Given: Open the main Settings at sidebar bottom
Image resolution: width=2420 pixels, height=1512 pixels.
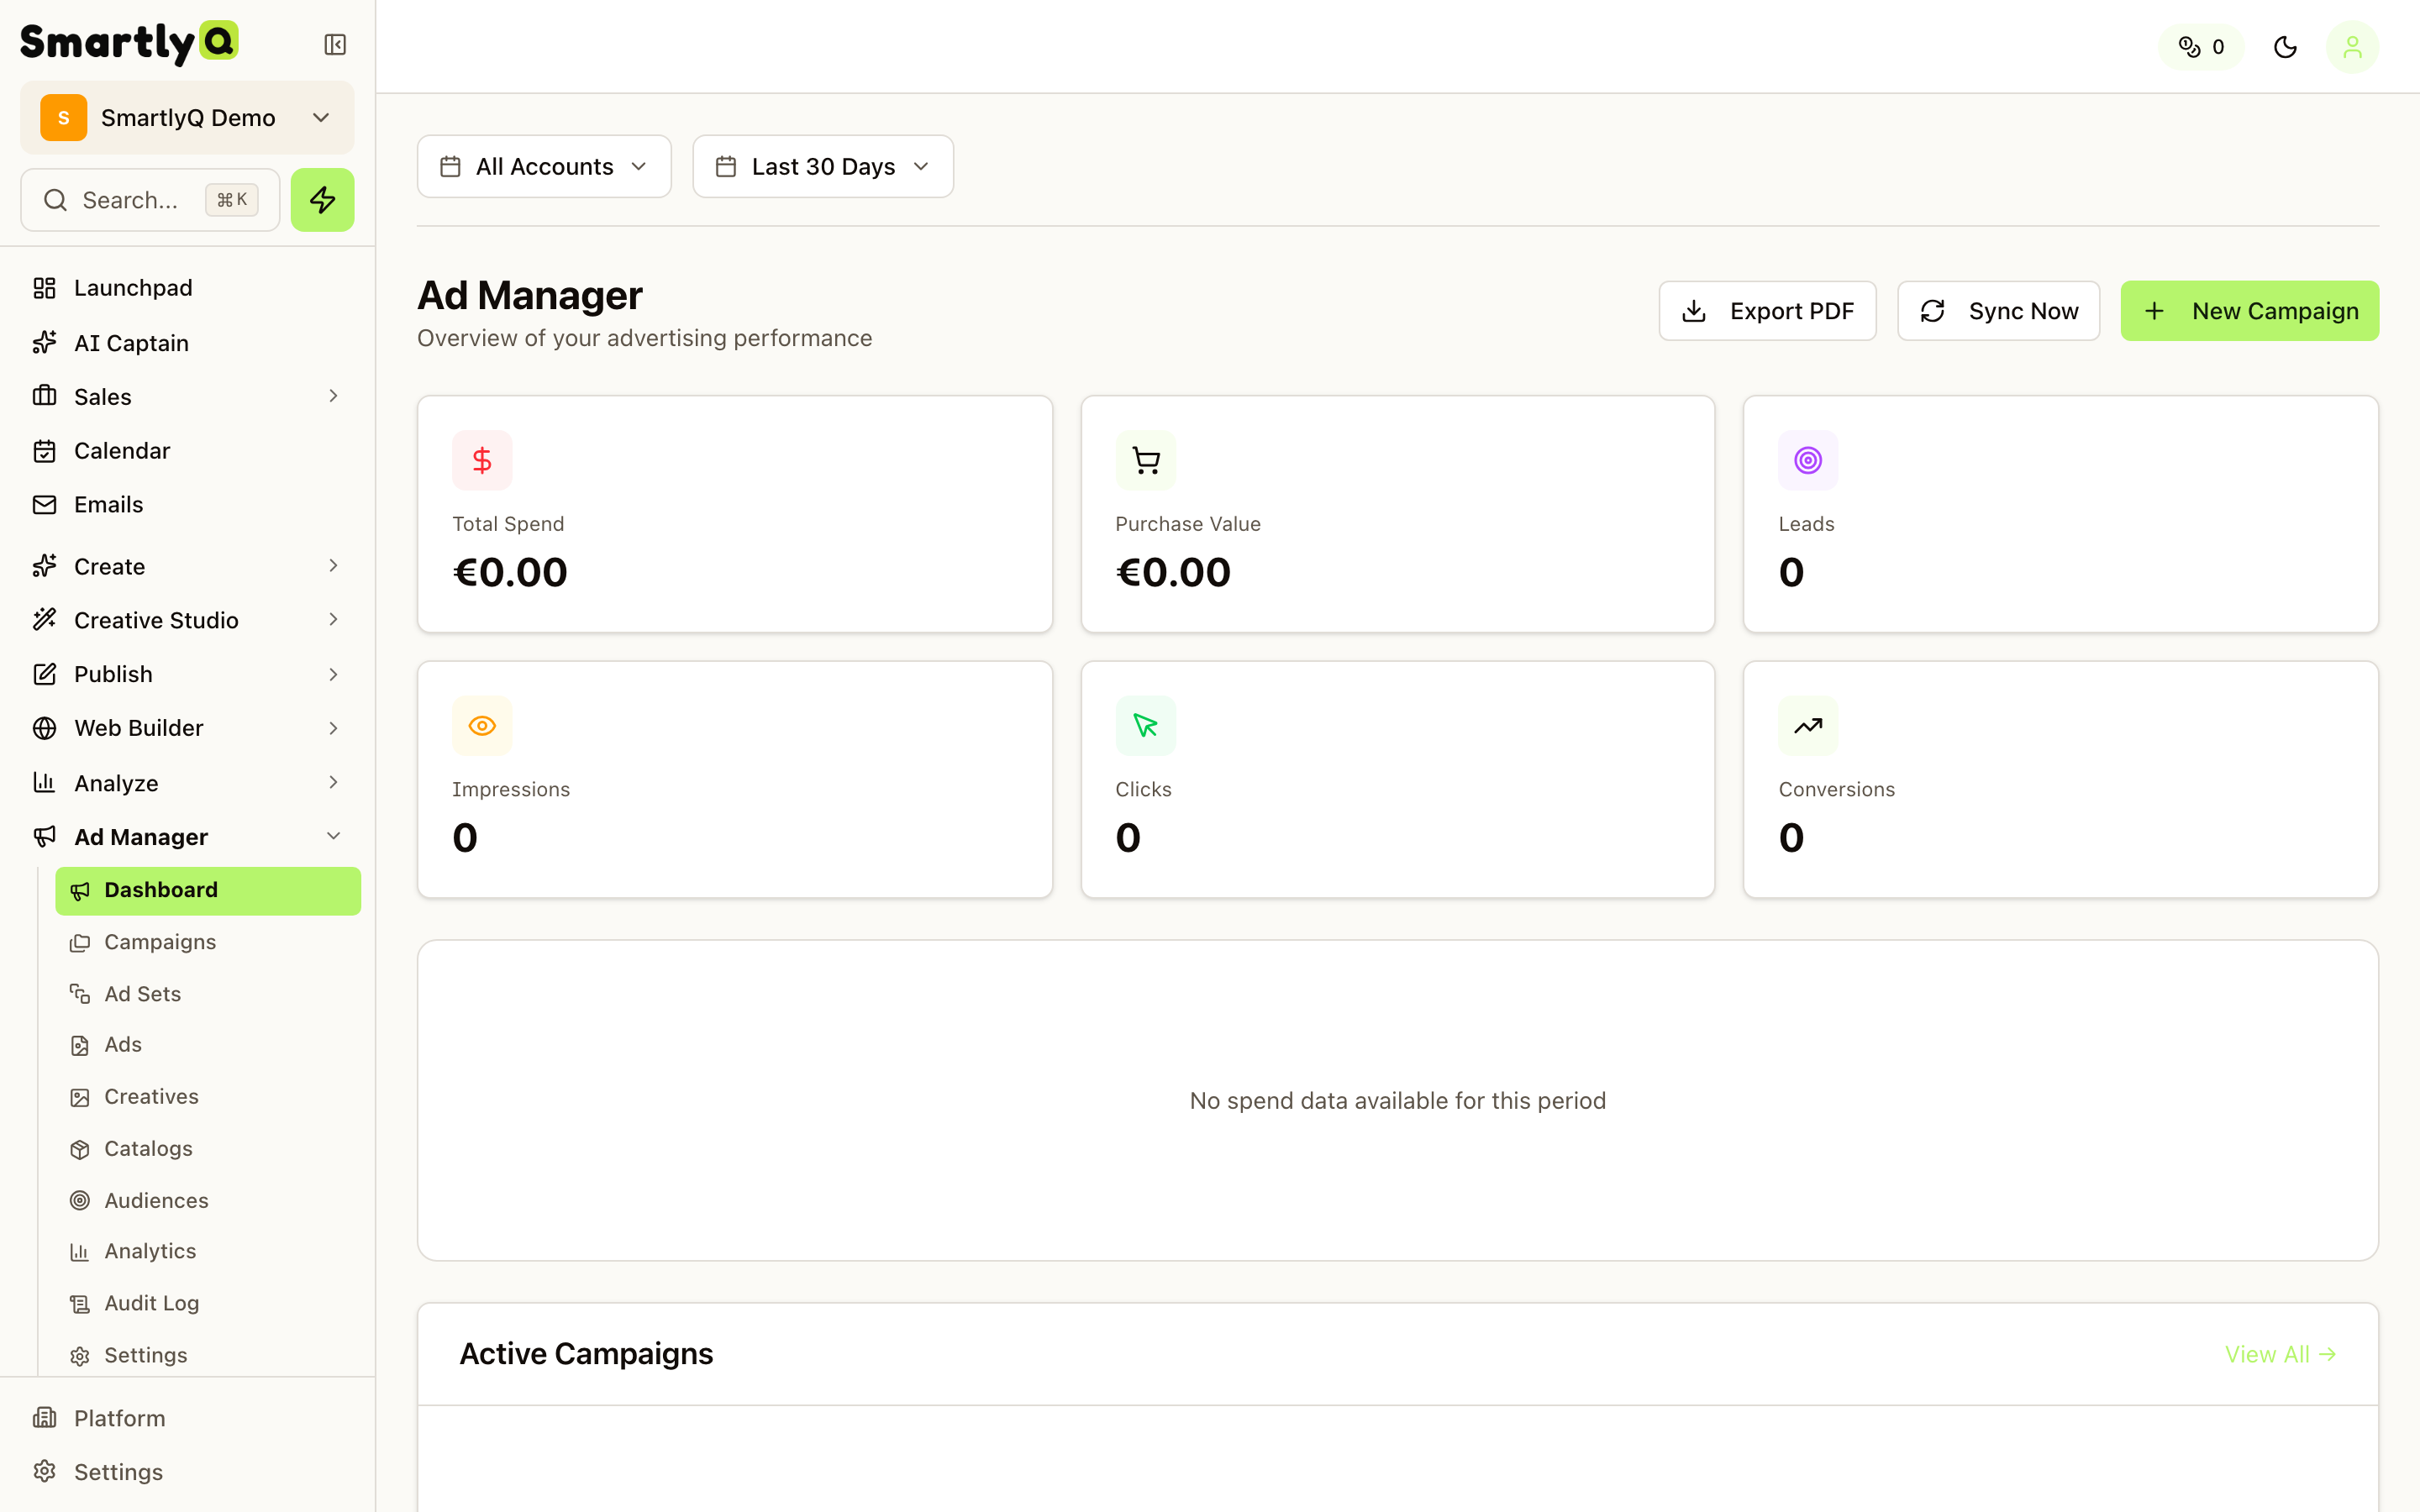Looking at the screenshot, I should coord(187,1472).
